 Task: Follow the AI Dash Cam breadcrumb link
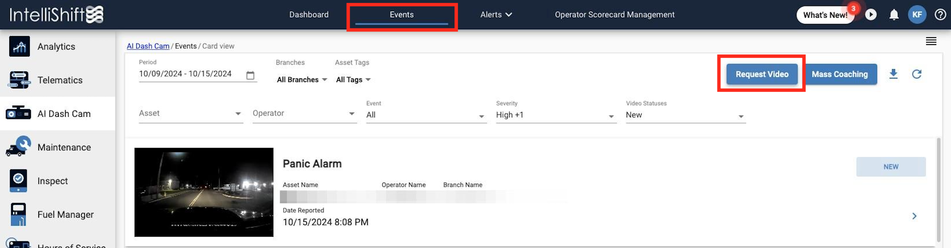click(148, 46)
